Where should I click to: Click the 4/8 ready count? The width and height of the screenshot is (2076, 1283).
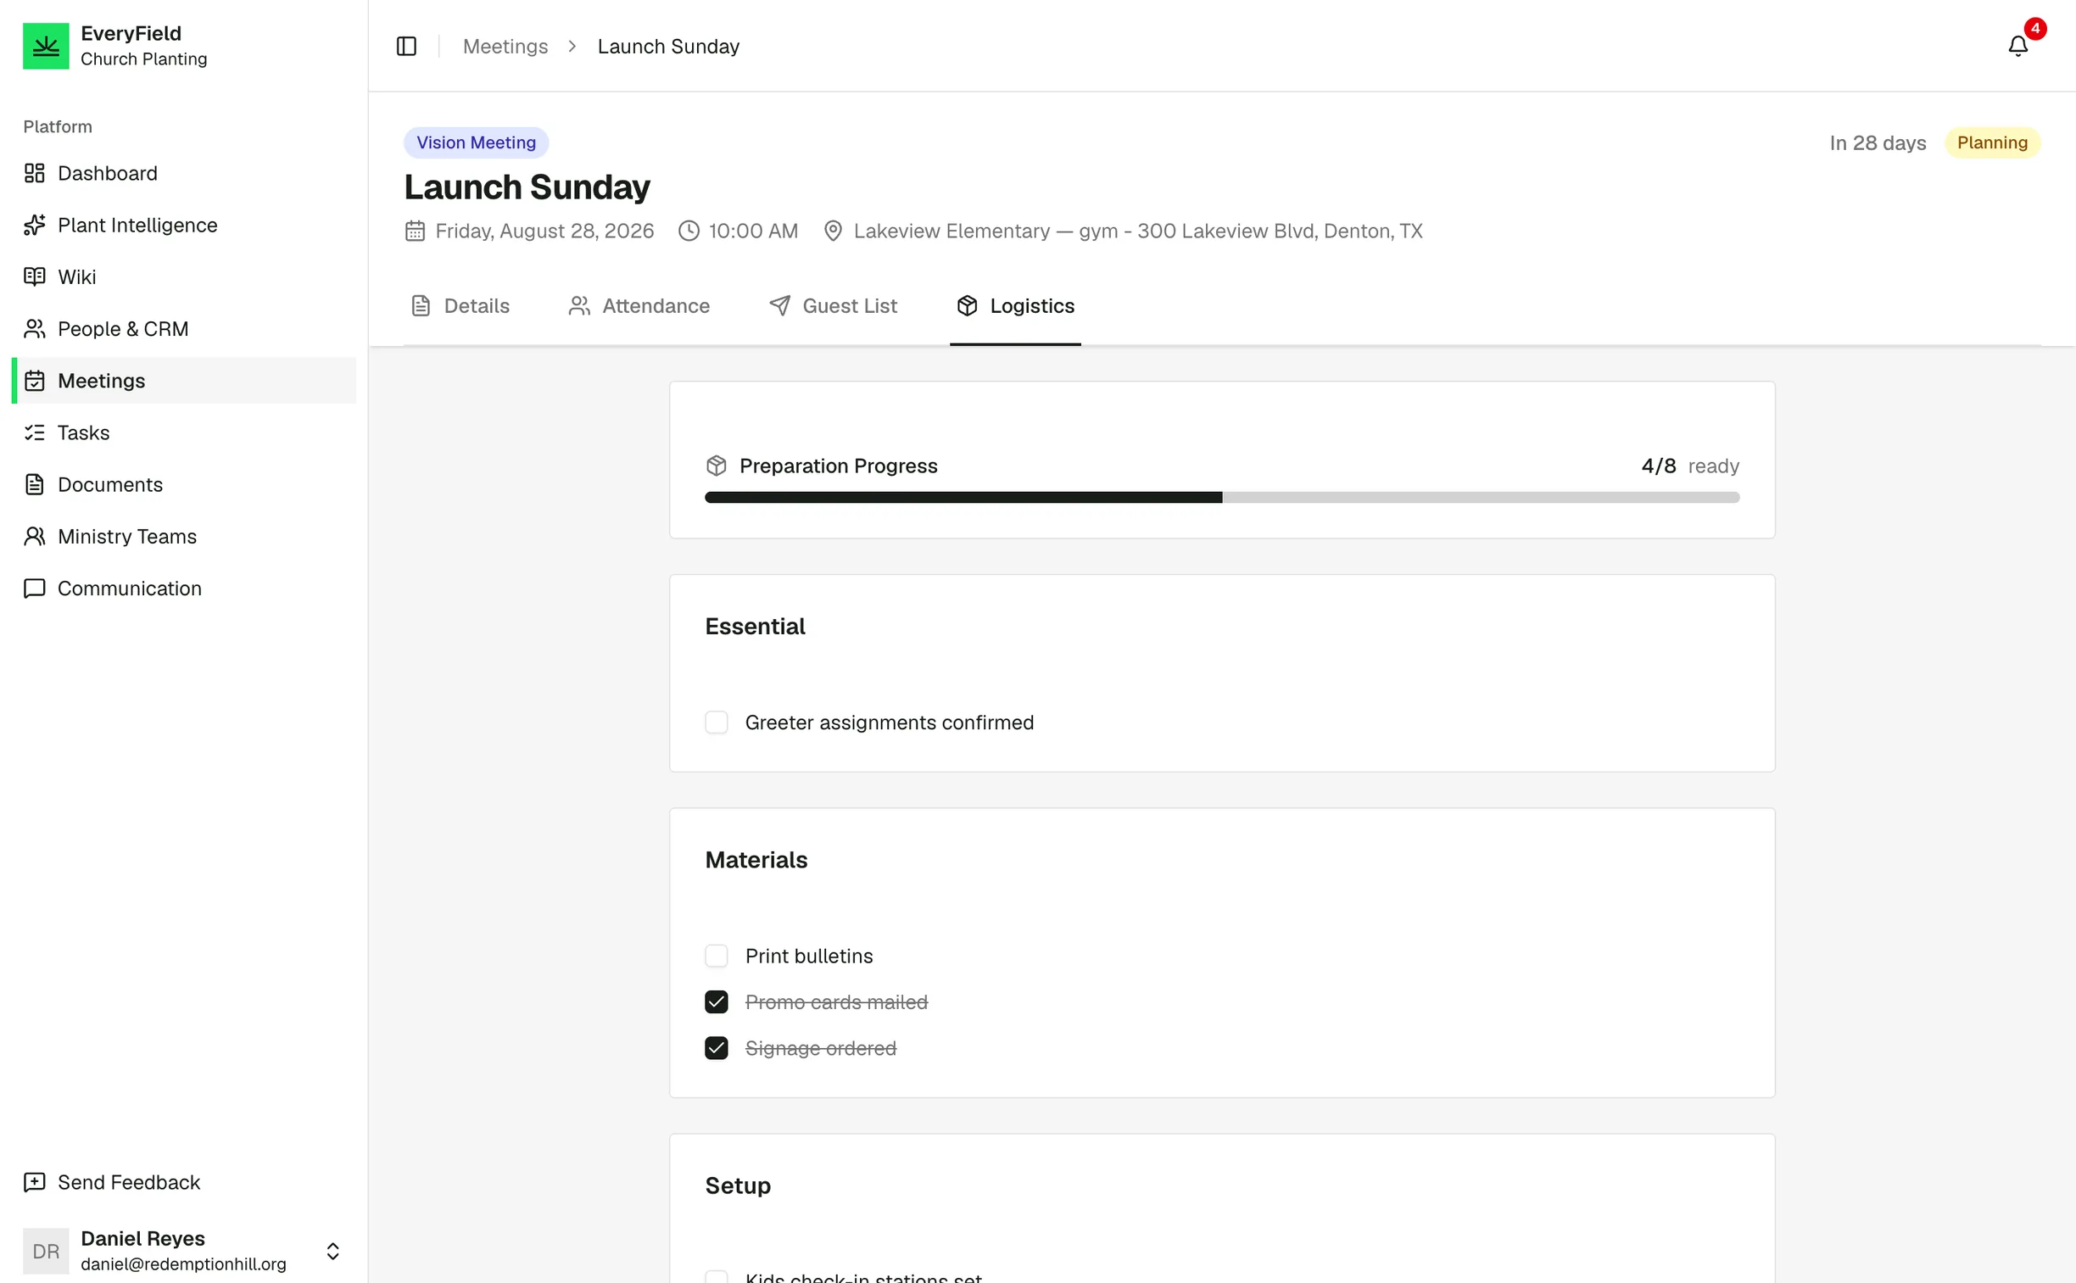(1690, 466)
